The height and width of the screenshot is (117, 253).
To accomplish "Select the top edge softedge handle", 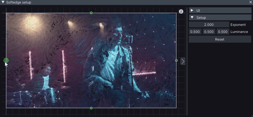I will pyautogui.click(x=91, y=13).
